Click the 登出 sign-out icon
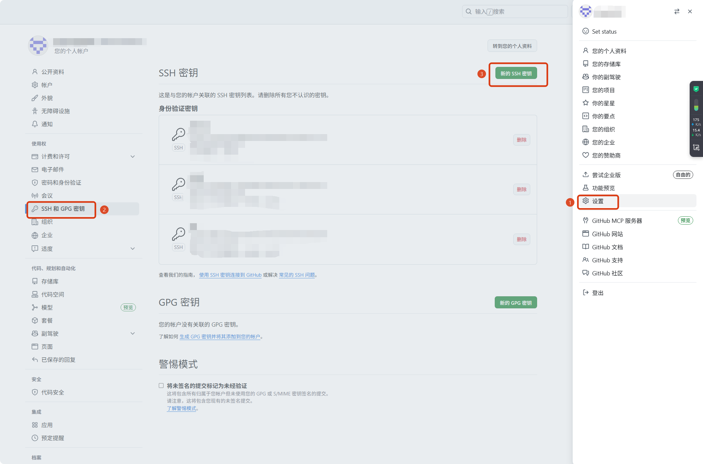Image resolution: width=703 pixels, height=464 pixels. [585, 293]
